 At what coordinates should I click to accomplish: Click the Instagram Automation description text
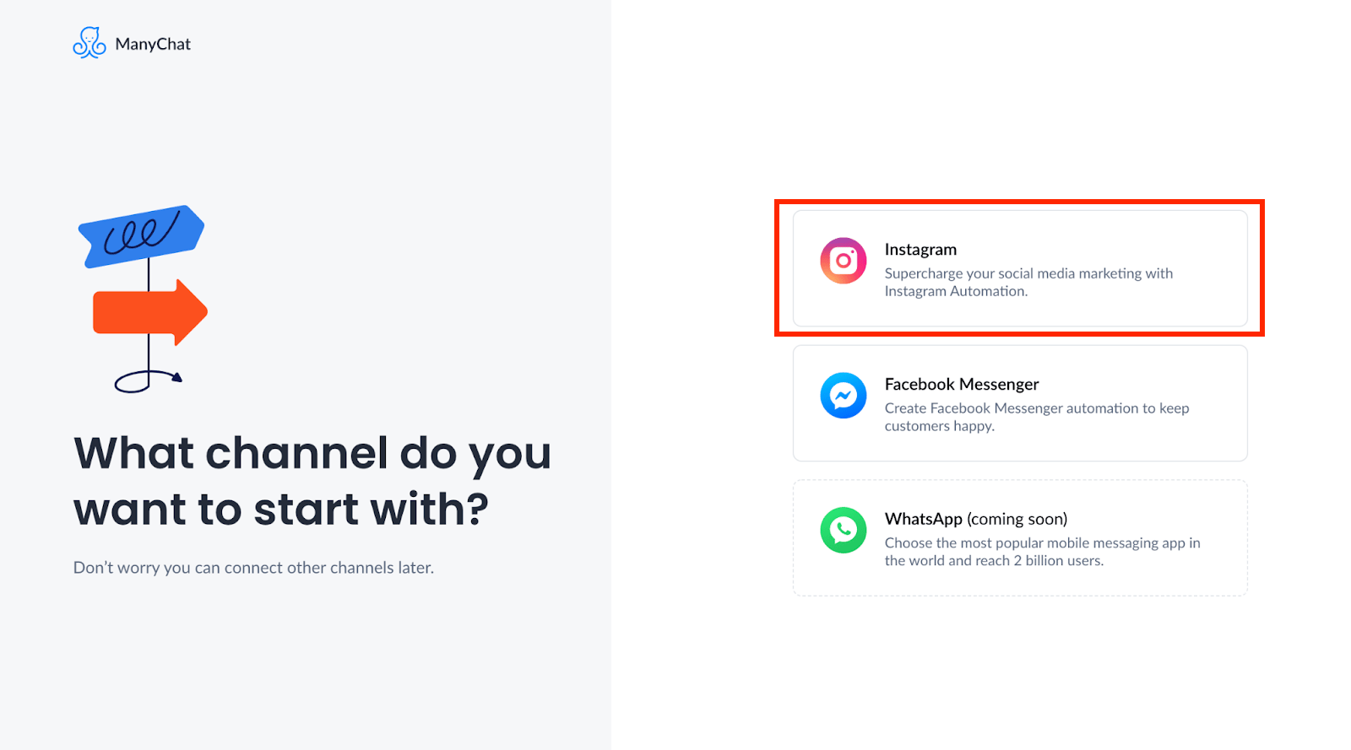click(1028, 282)
